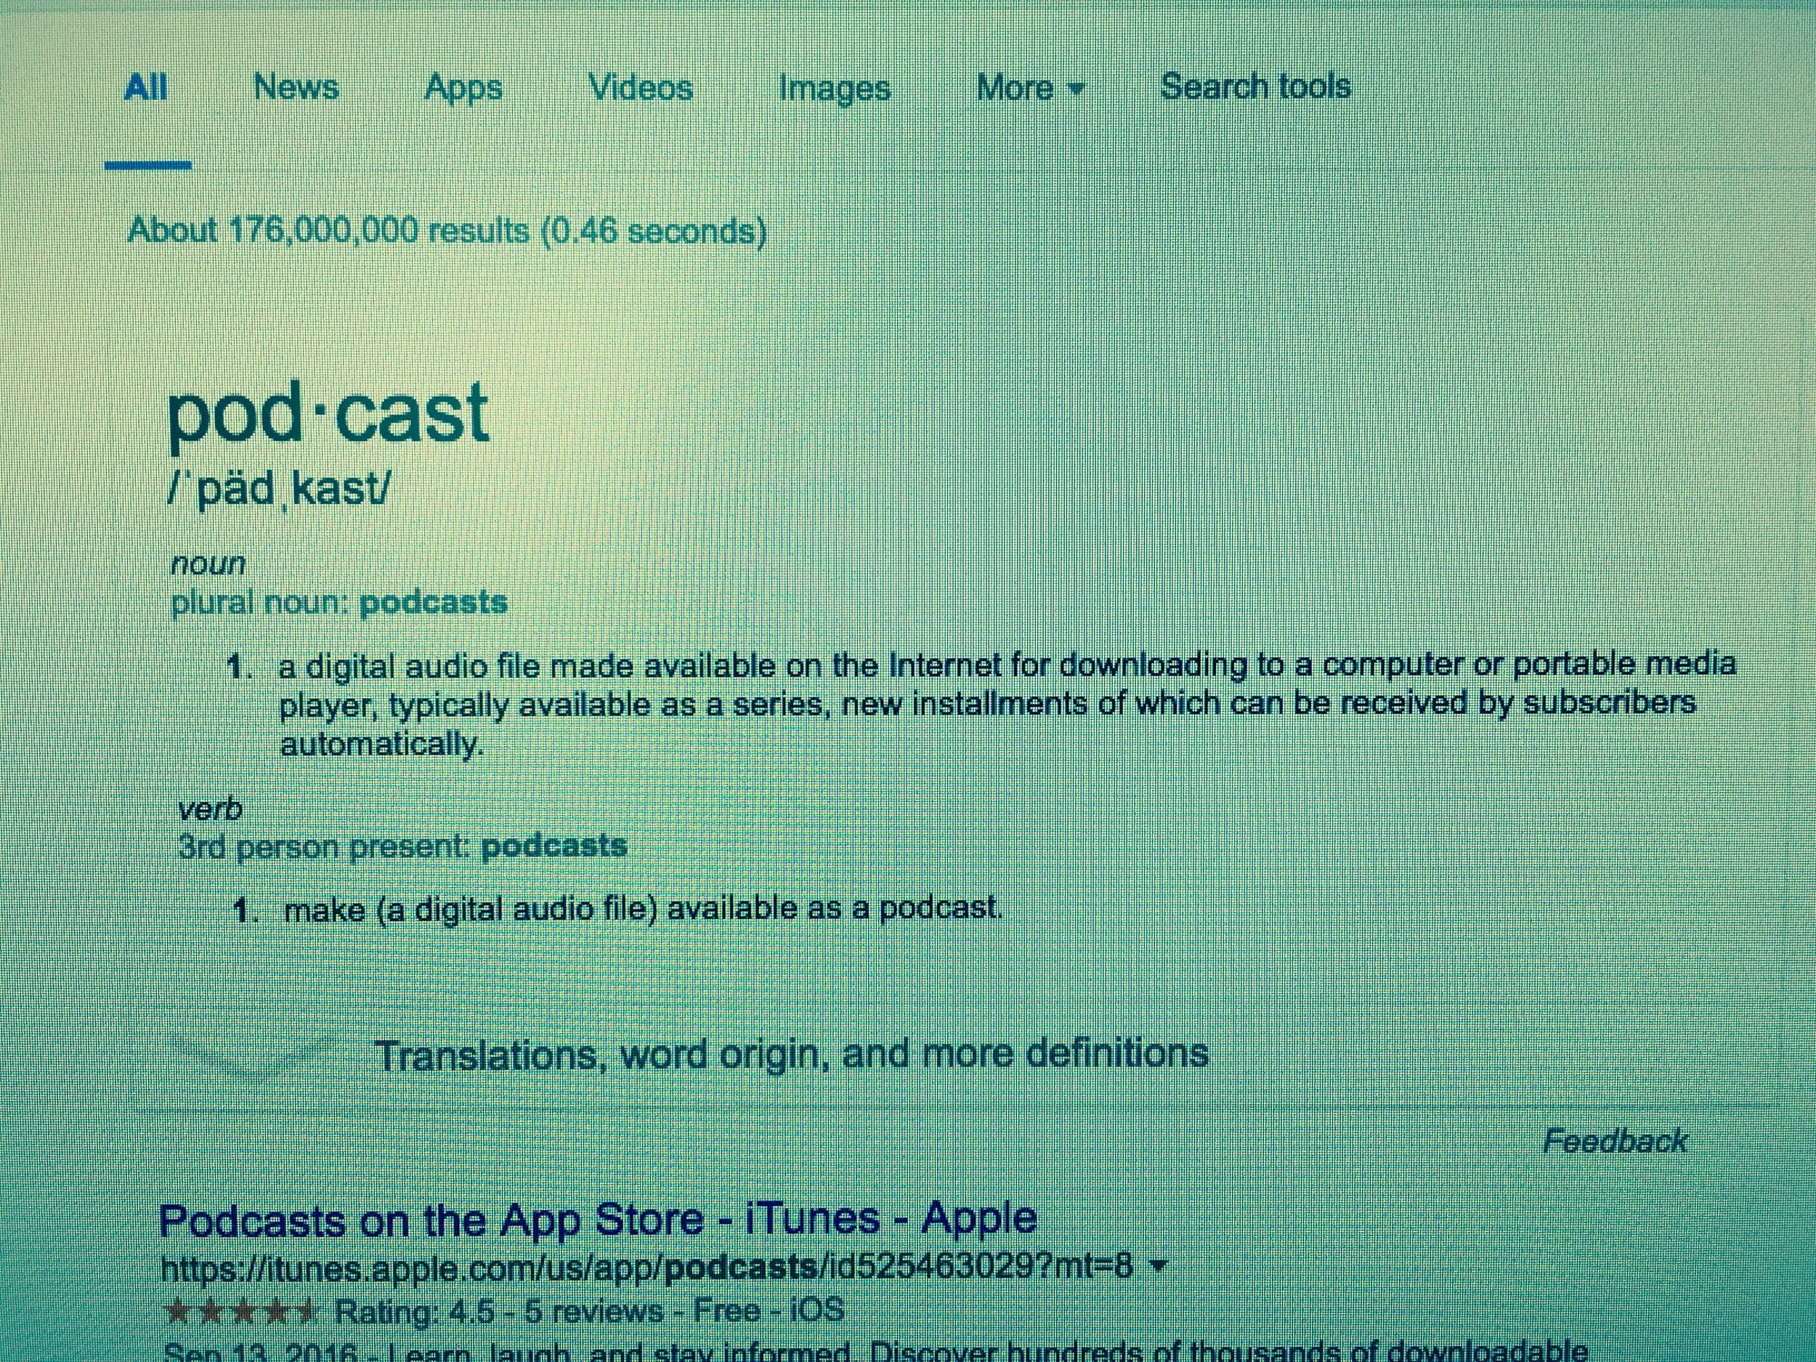
Task: Click the bold podcasts after plural noun
Action: pos(434,603)
